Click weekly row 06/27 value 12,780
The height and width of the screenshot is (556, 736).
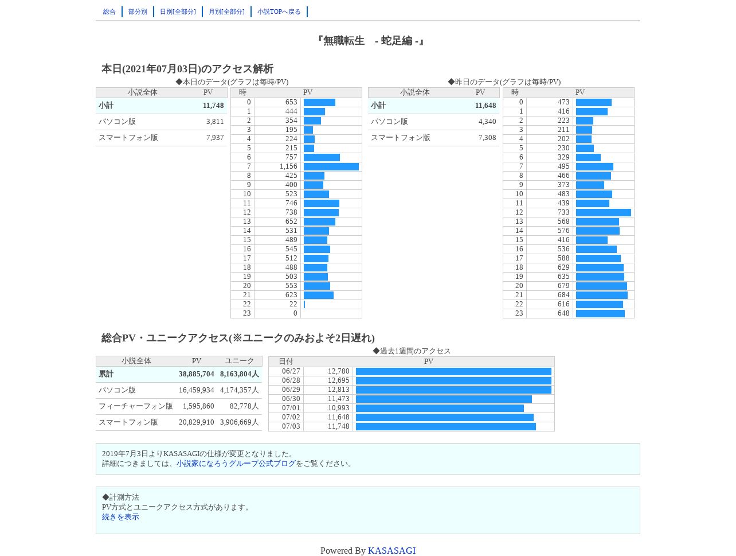(339, 371)
